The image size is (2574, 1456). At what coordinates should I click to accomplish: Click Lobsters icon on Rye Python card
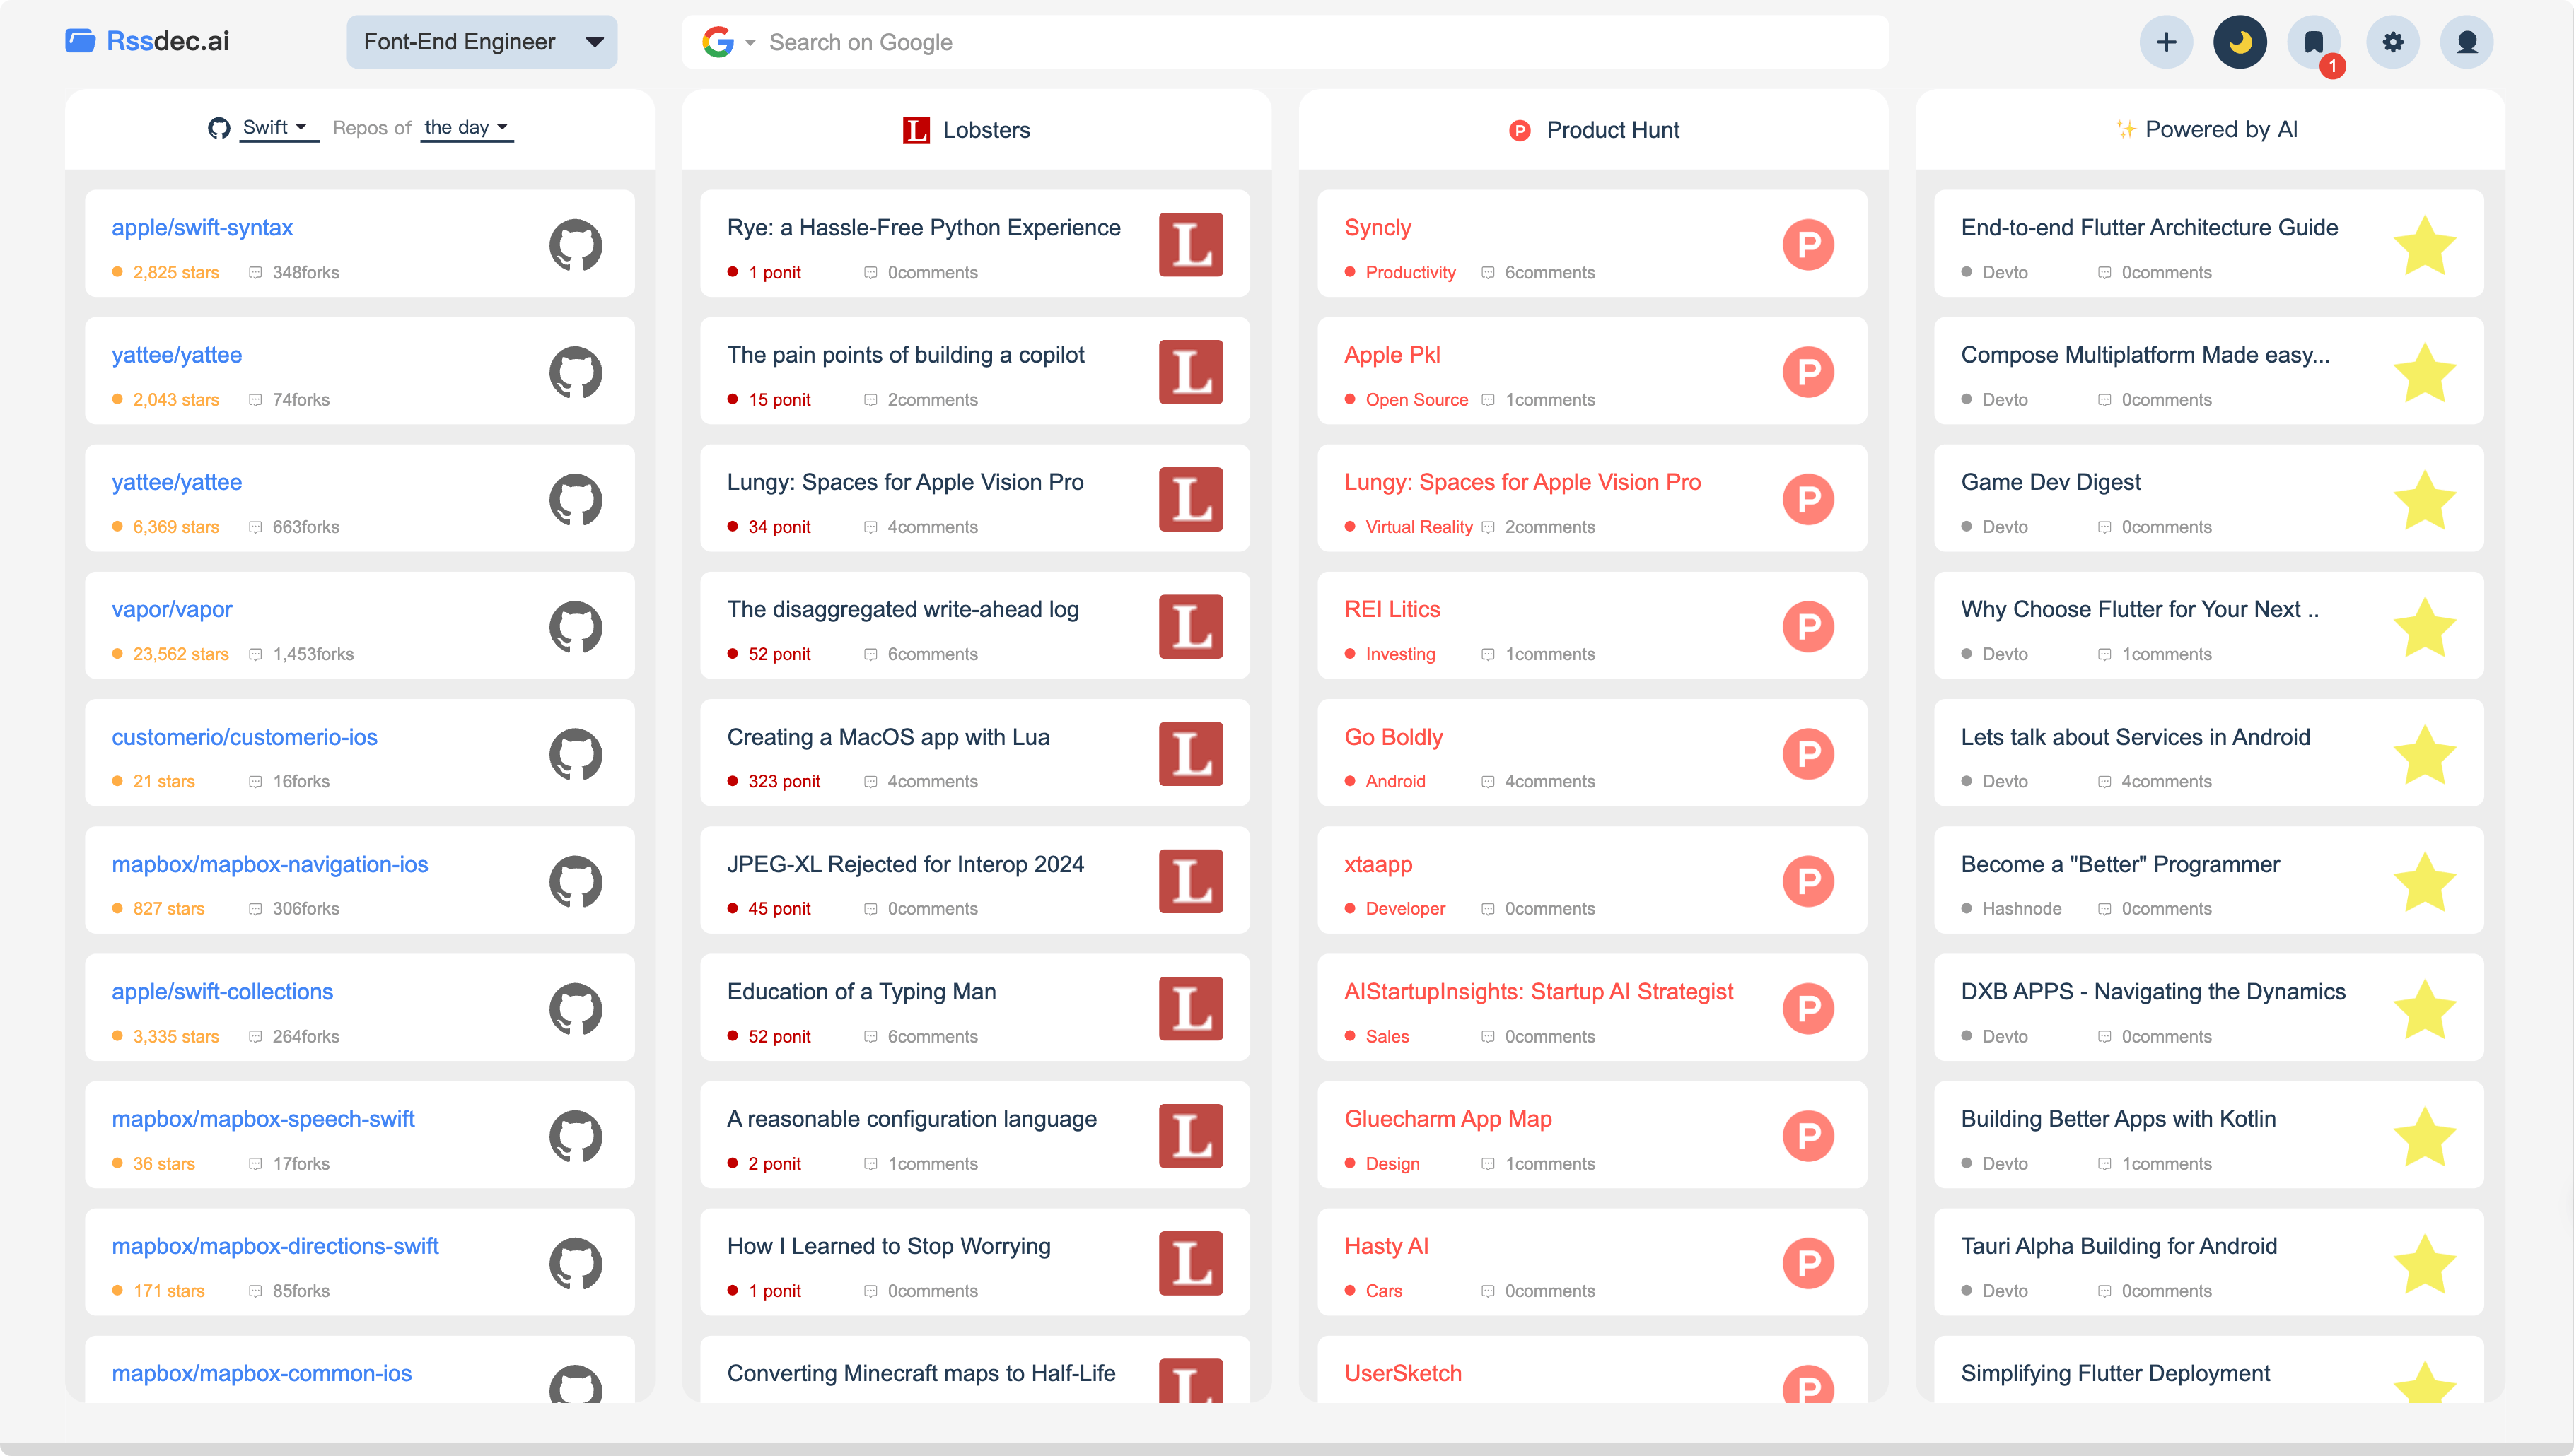(1190, 245)
